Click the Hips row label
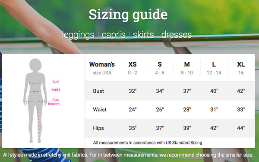Viewport: 259px width, 162px height. pos(98,128)
